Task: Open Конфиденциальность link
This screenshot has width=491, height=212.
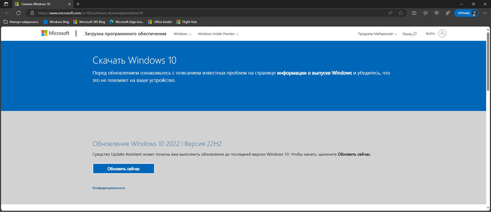Action: point(109,188)
